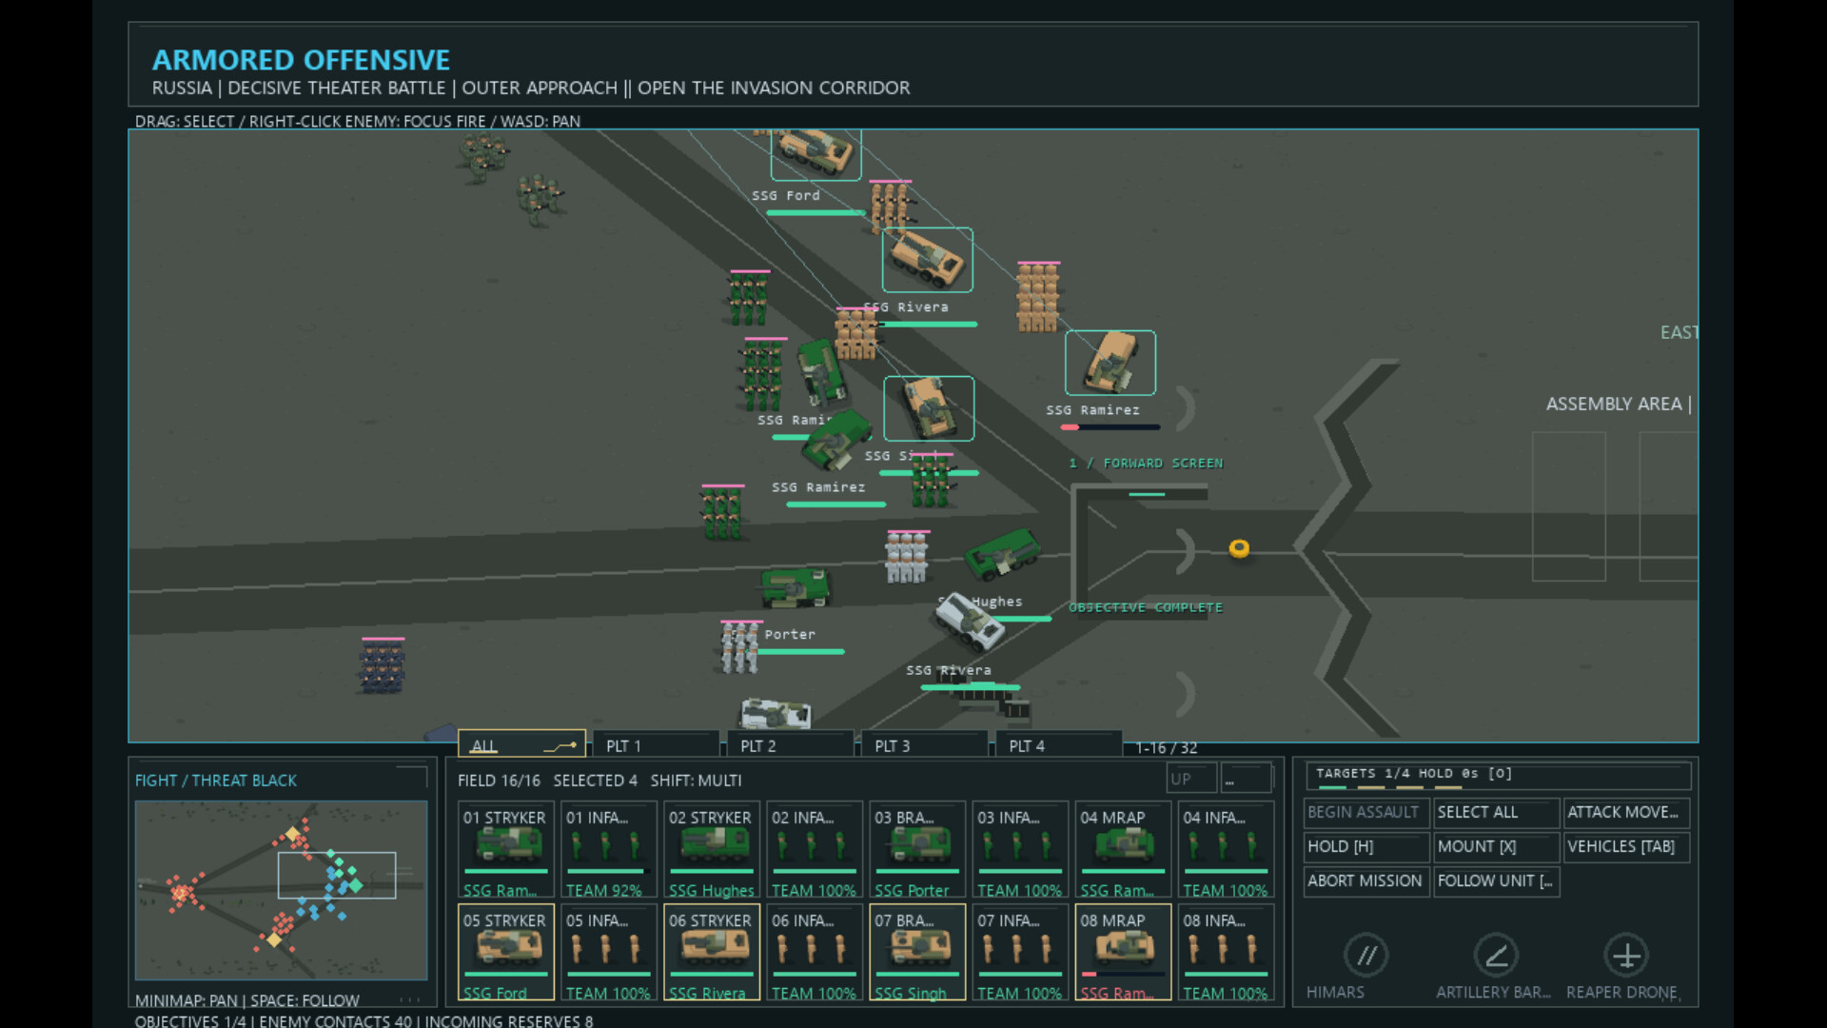
Task: Enable FOLLOW UNIT camera command
Action: [1496, 881]
